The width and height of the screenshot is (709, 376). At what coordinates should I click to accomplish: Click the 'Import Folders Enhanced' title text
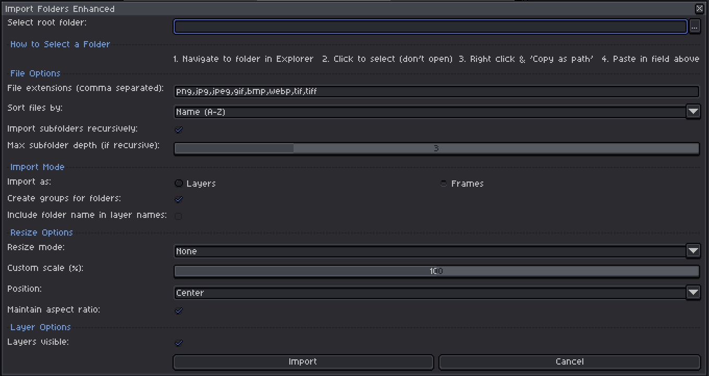60,9
